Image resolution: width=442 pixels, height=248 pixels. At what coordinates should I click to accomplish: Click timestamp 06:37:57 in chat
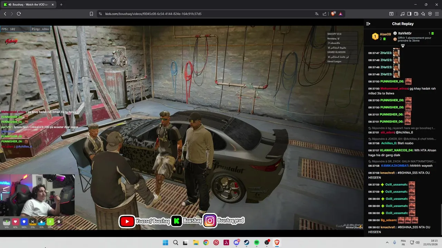pyautogui.click(x=374, y=151)
